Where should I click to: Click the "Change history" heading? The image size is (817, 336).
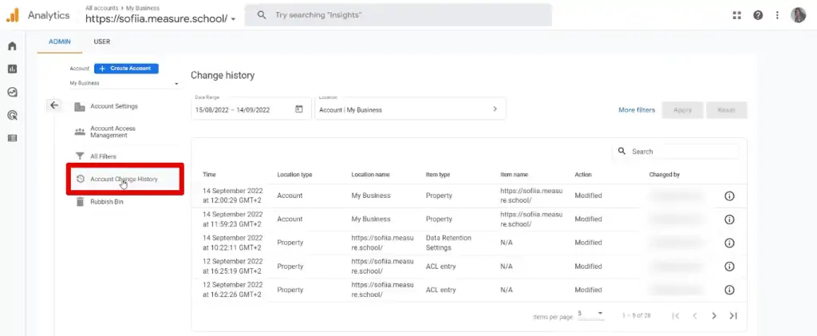tap(223, 76)
